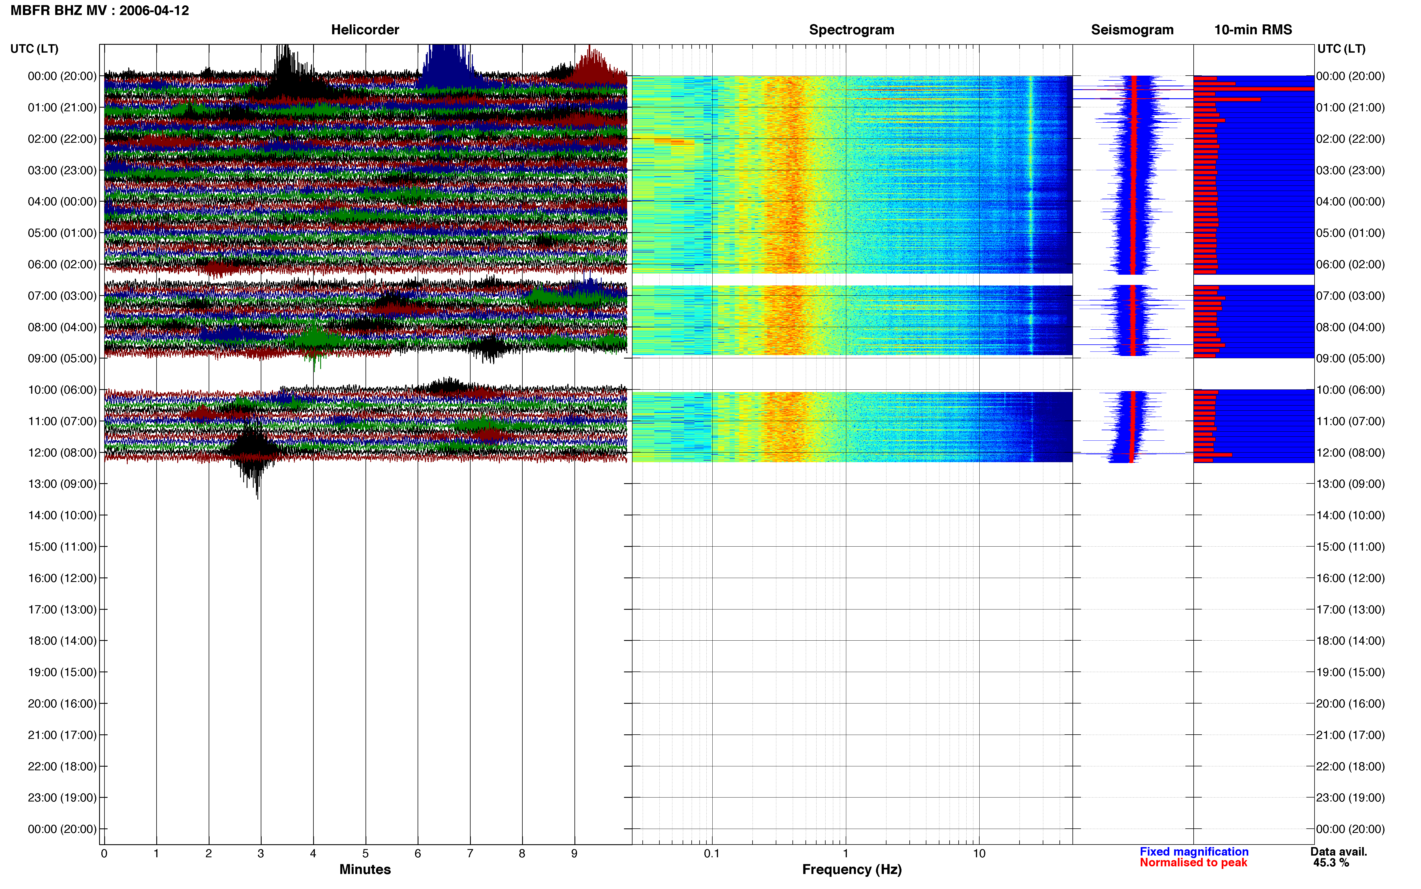Click left time label '02:00 (22:00)'
The image size is (1421, 889).
pyautogui.click(x=62, y=139)
